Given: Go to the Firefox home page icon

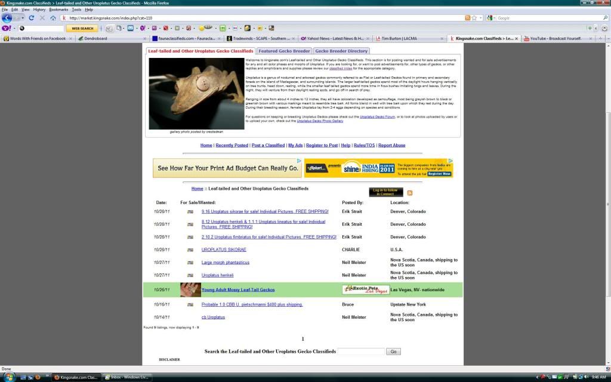Looking at the screenshot, I should coord(53,18).
